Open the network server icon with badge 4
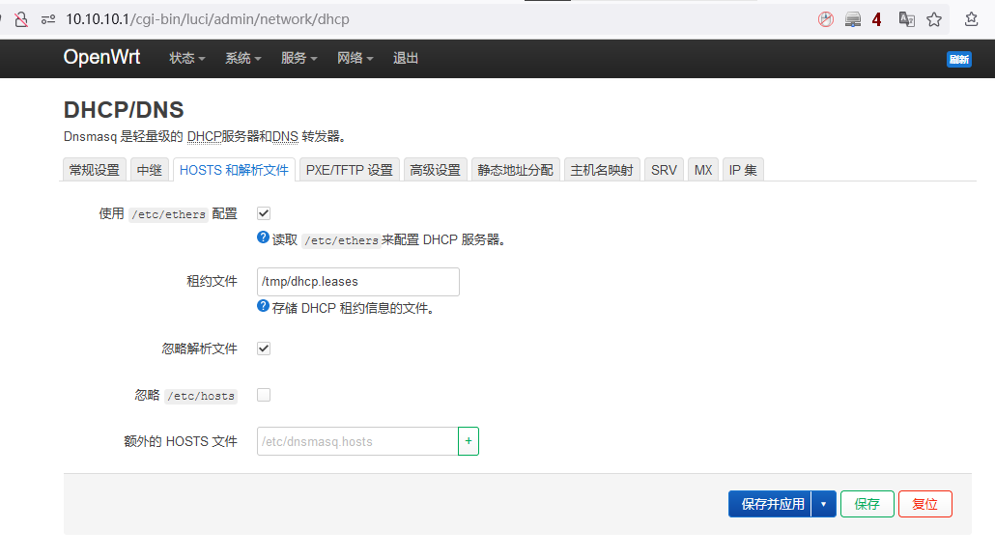The image size is (995, 558). coord(853,19)
